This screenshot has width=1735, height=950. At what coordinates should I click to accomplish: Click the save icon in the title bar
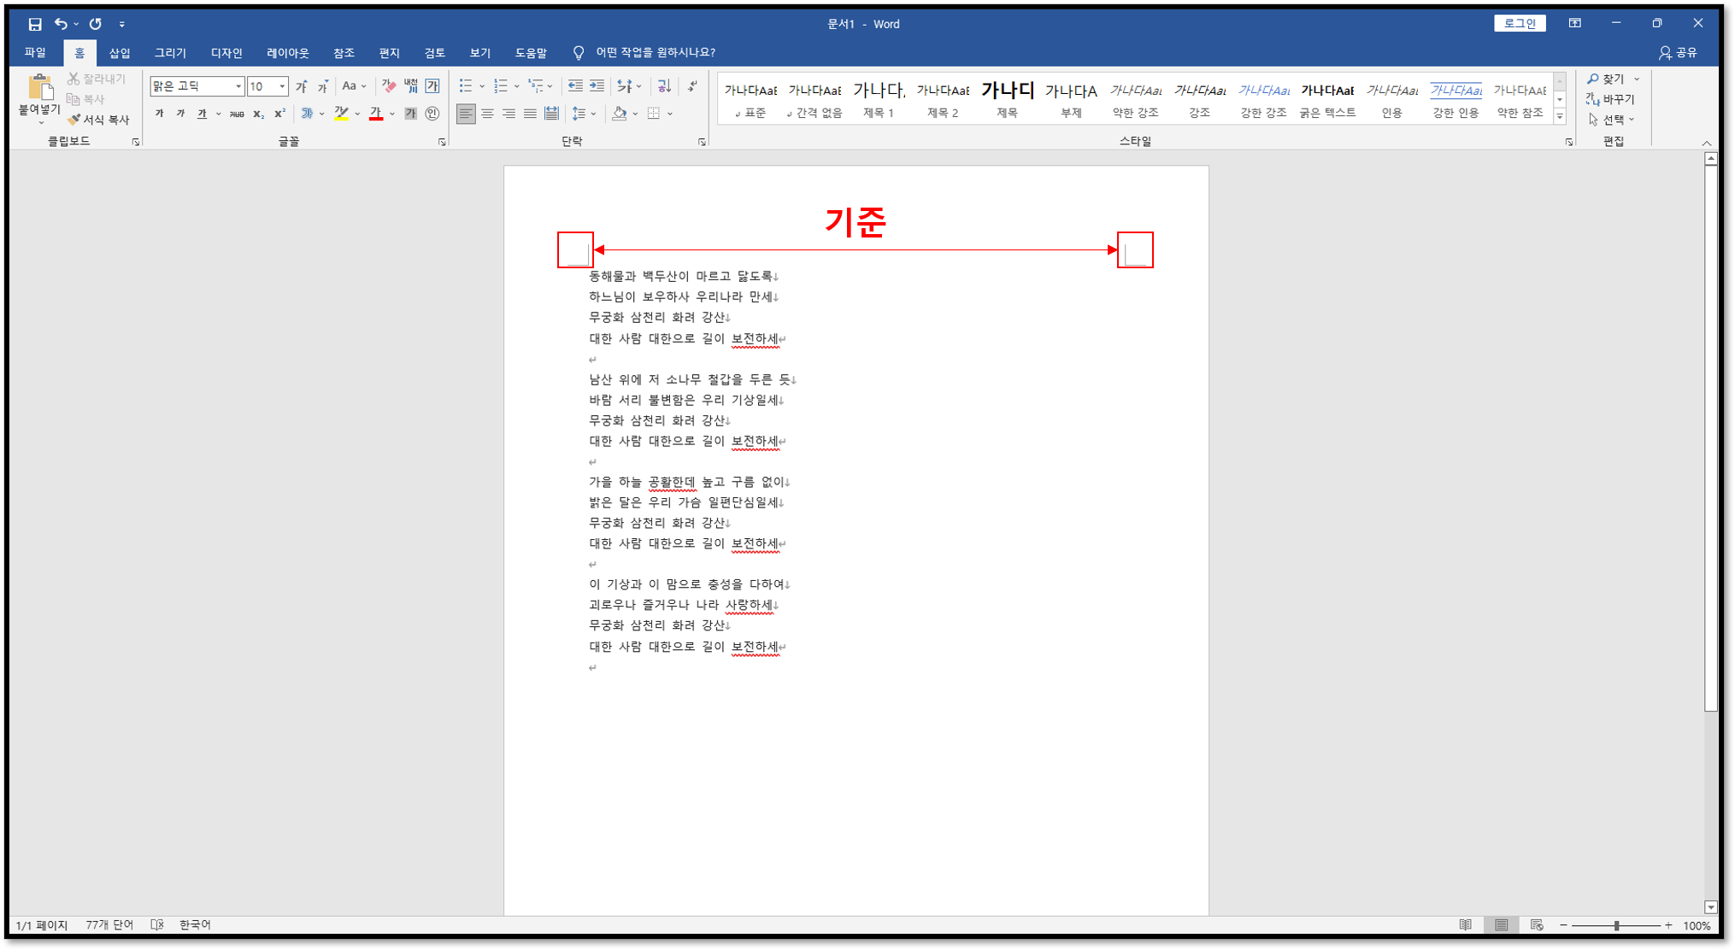[34, 24]
